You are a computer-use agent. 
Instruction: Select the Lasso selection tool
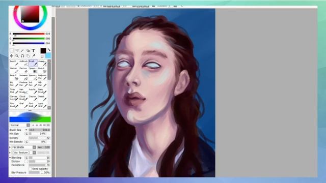click(x=17, y=50)
